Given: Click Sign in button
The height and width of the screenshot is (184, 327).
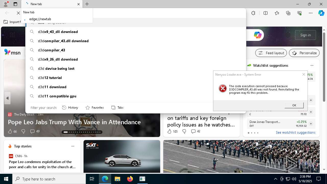Looking at the screenshot, I should coord(306,35).
